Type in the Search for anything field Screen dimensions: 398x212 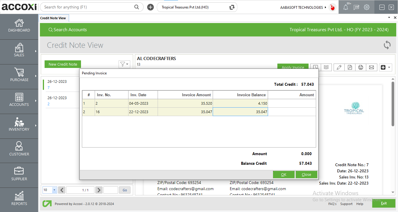pos(87,7)
